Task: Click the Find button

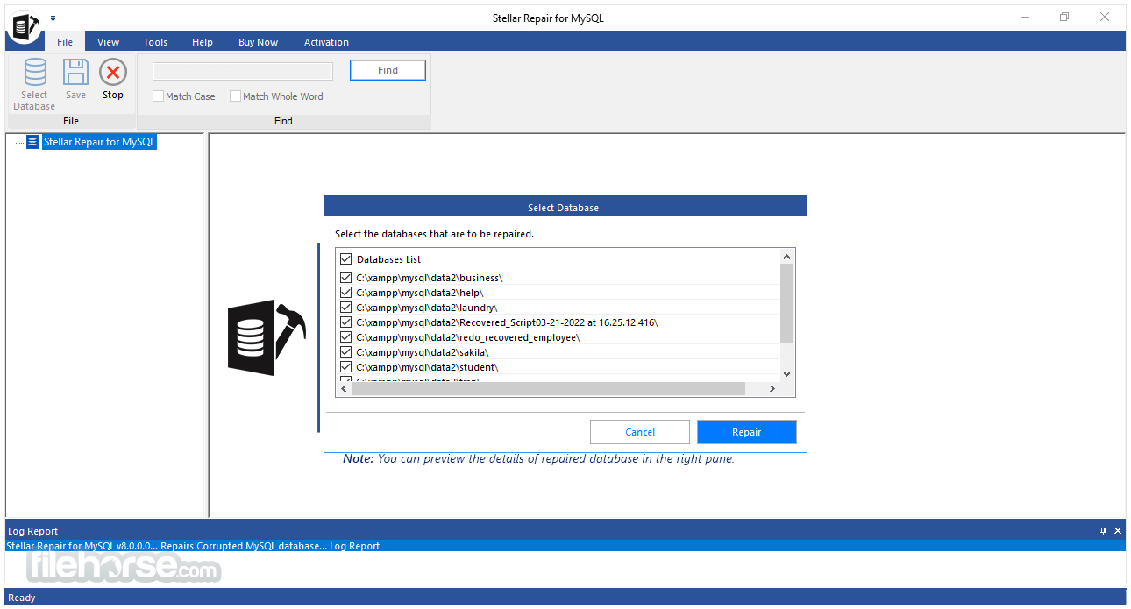Action: coord(388,70)
